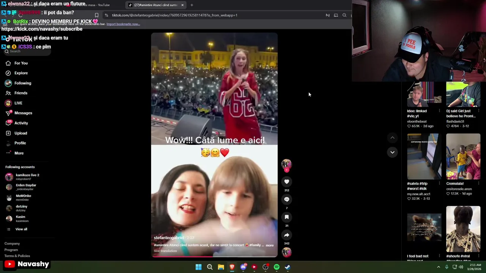Show hidden system tray icons
The image size is (486, 273).
(x=439, y=267)
